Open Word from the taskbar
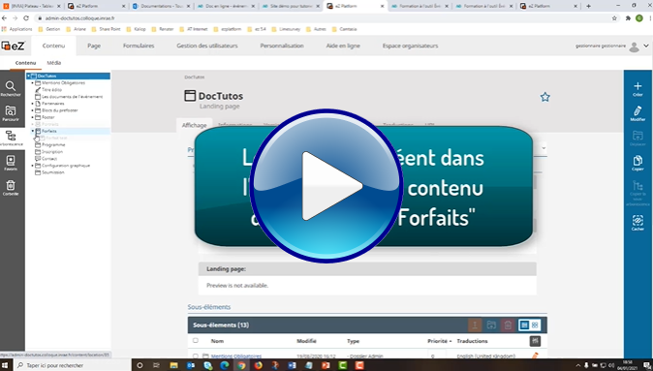The image size is (653, 371). (x=292, y=365)
